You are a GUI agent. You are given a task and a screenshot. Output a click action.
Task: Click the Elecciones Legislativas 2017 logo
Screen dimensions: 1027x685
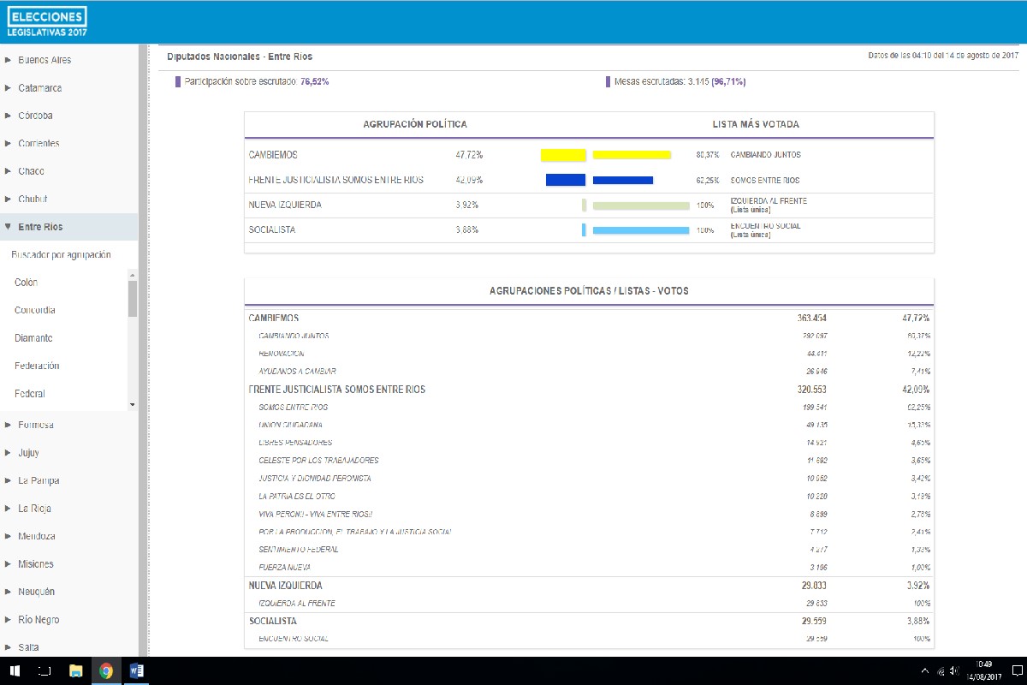pos(47,21)
